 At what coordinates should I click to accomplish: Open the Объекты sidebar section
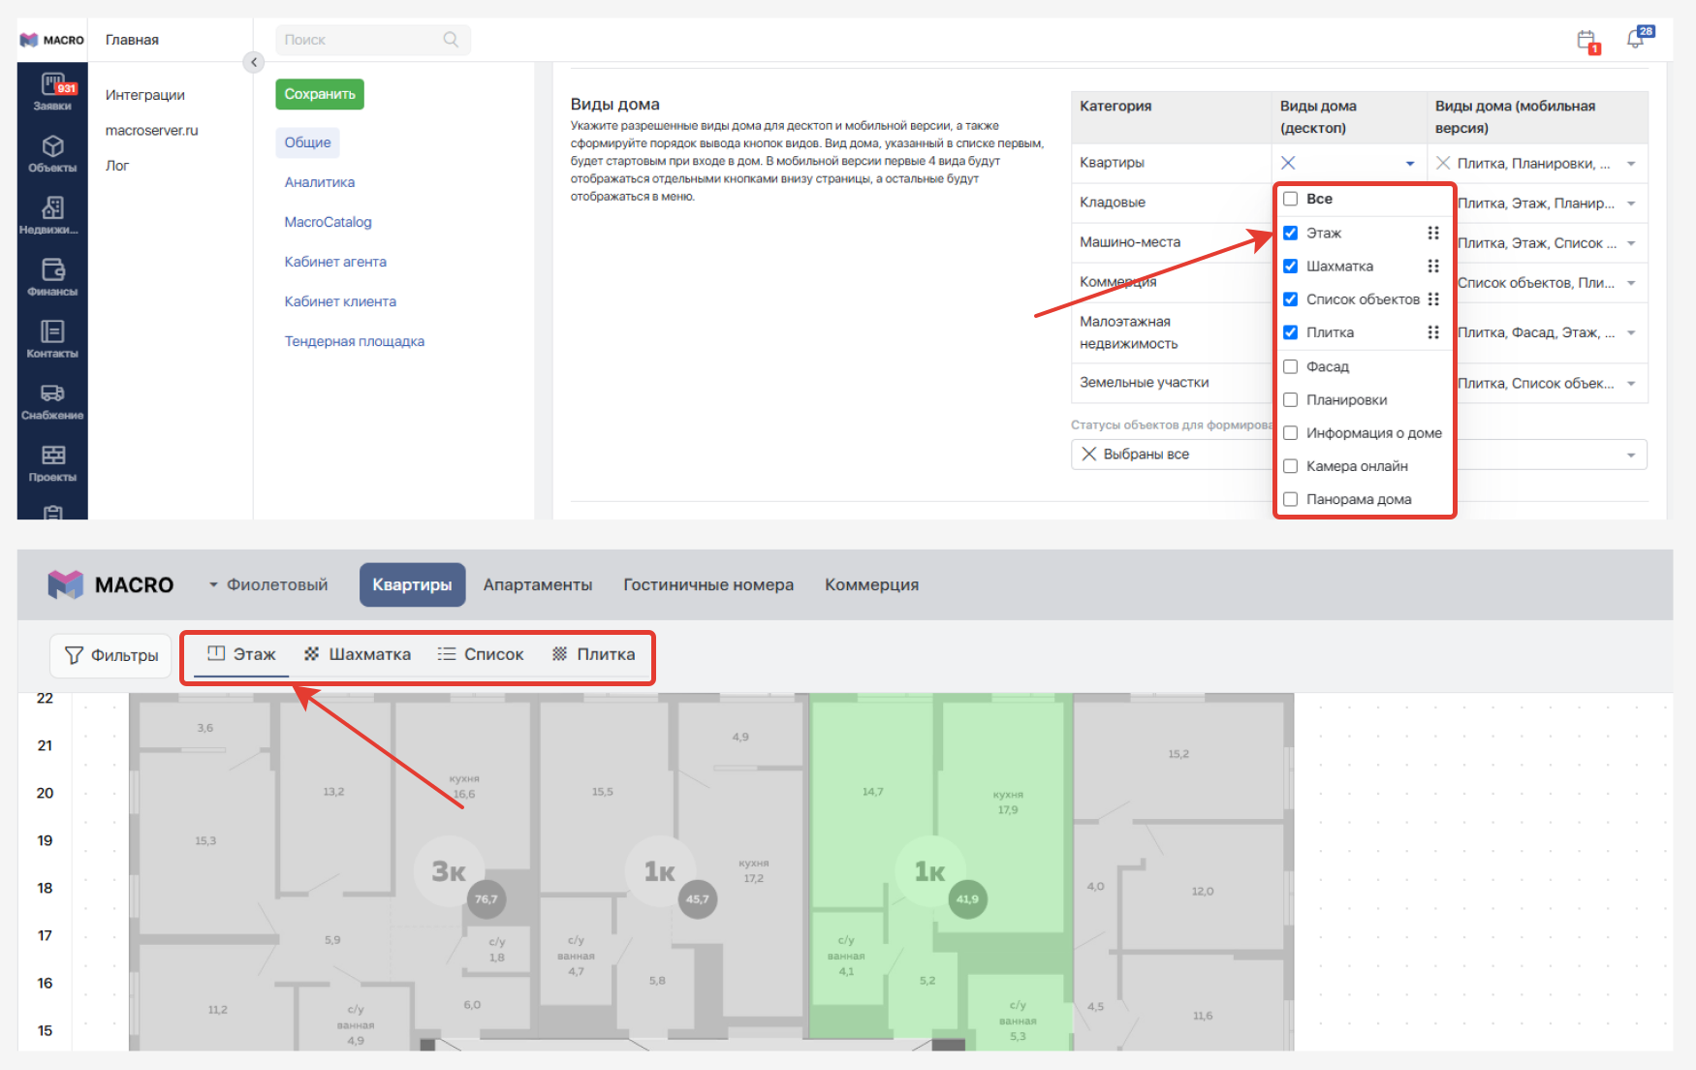tap(52, 153)
